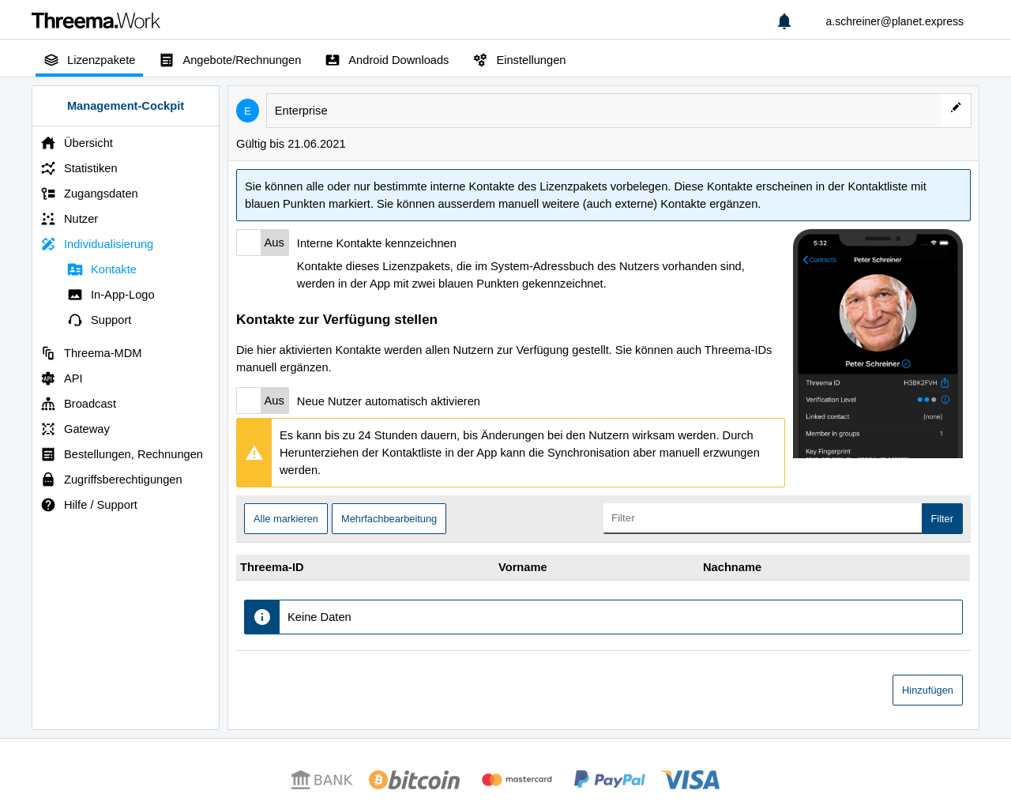Click the Kontakte contact card icon
The width and height of the screenshot is (1011, 809).
coord(75,269)
